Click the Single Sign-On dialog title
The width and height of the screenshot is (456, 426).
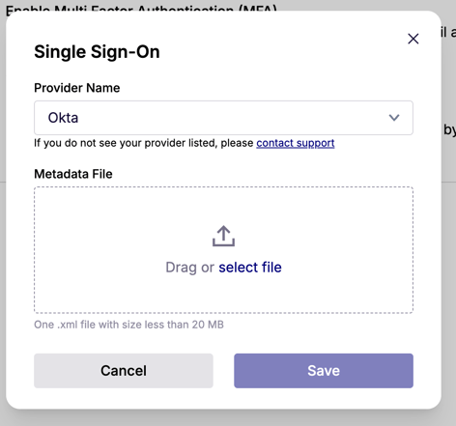click(x=97, y=52)
